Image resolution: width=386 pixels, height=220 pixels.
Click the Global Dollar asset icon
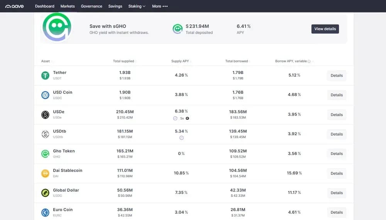46,193
